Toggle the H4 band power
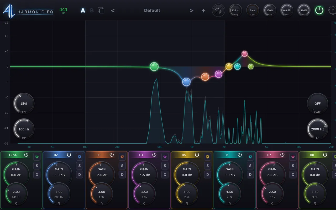This screenshot has height=210, width=336. pos(154,155)
